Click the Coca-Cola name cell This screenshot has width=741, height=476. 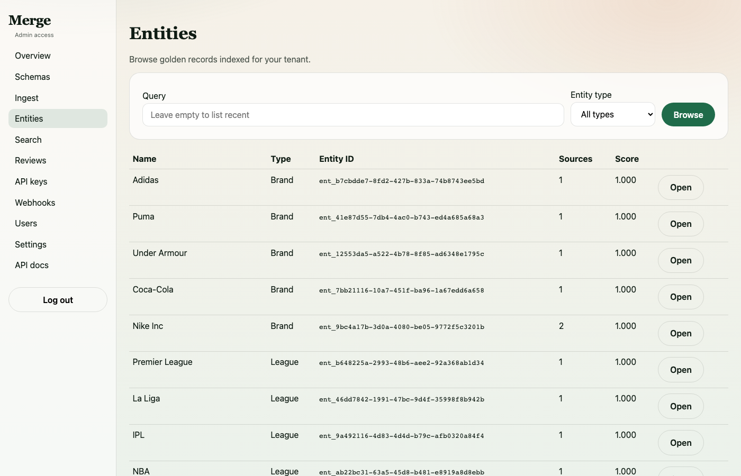pyautogui.click(x=153, y=289)
